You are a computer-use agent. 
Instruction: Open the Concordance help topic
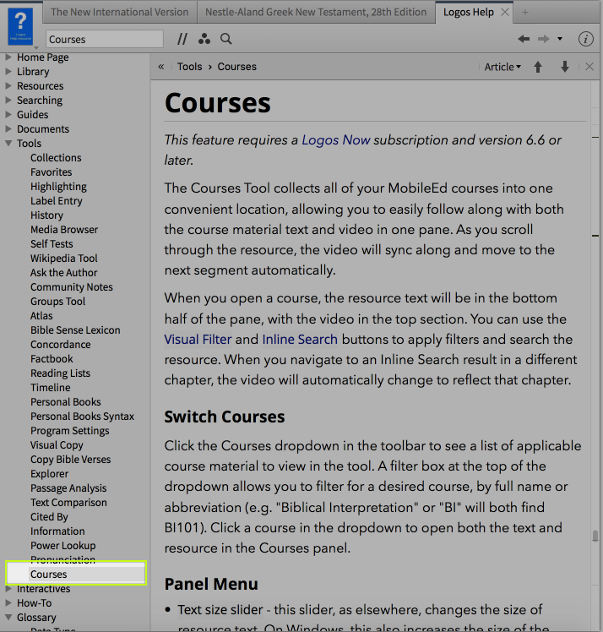tap(61, 344)
